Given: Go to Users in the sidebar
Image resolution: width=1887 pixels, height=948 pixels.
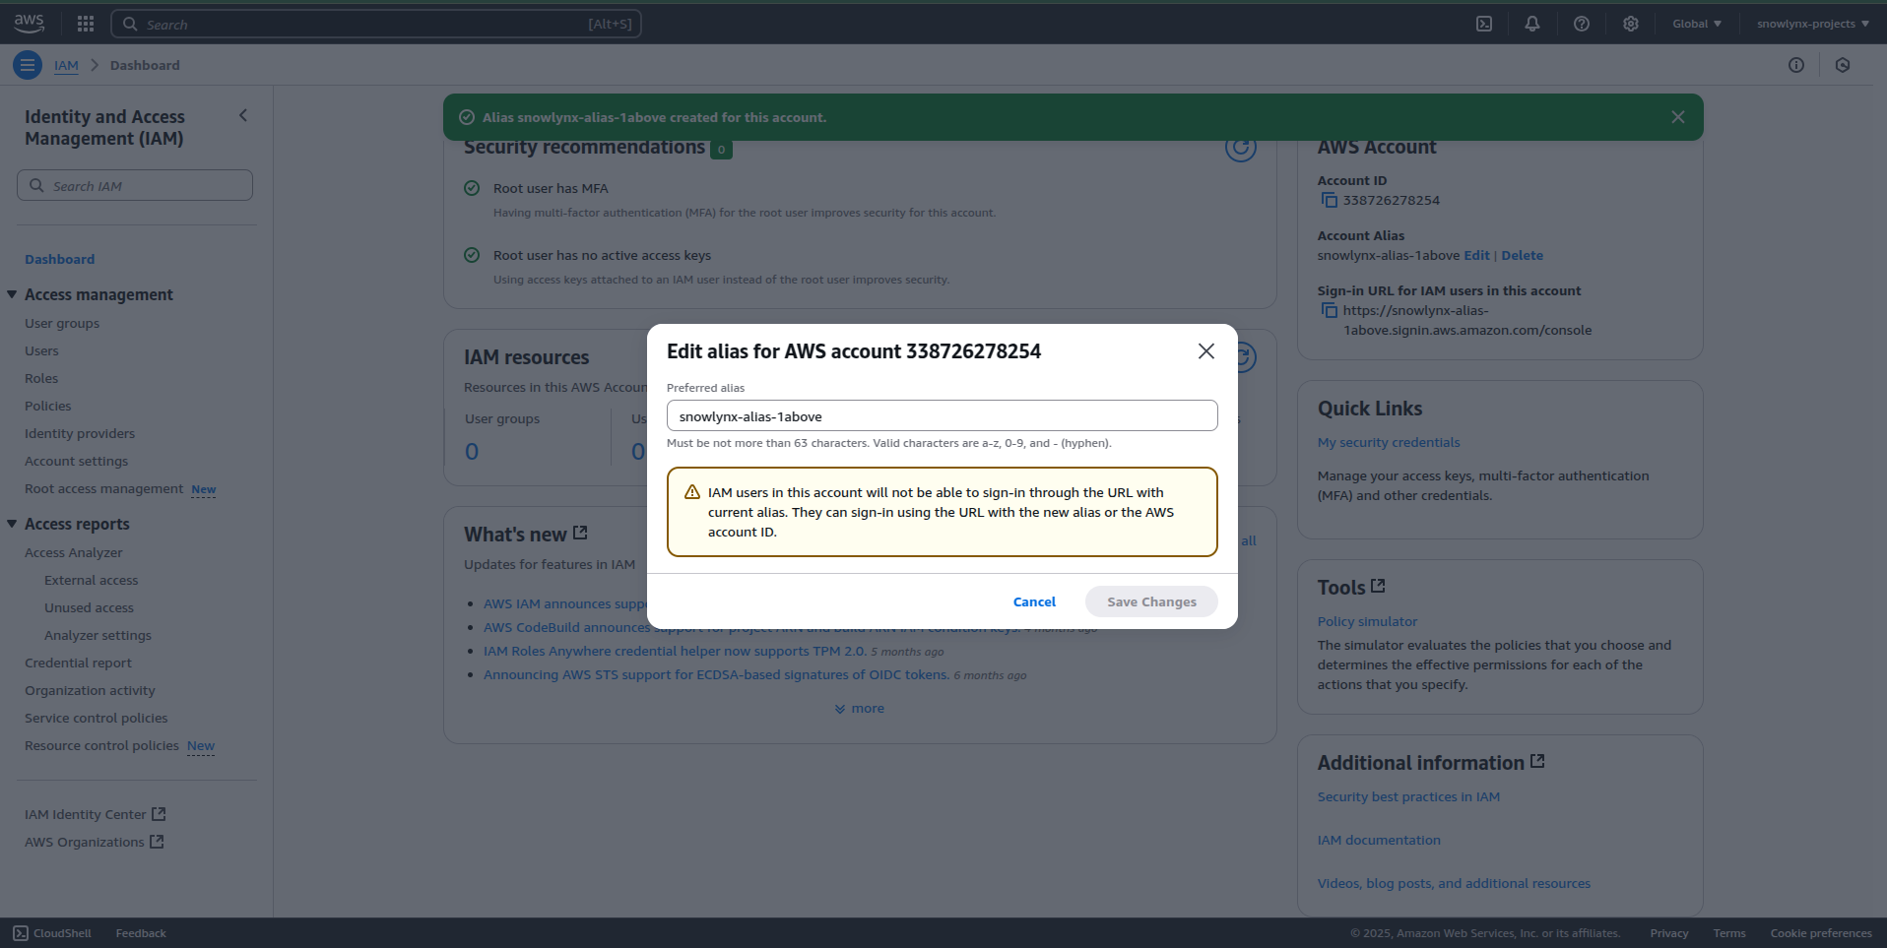Looking at the screenshot, I should pos(41,351).
